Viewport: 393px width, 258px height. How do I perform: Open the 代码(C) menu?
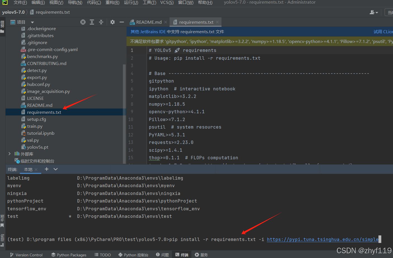(94, 3)
